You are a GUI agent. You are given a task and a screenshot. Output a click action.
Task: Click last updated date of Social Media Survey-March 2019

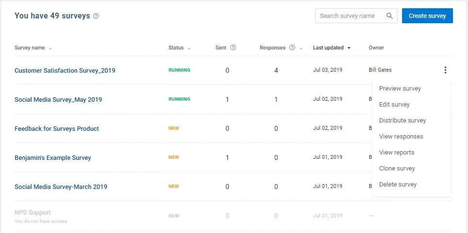pyautogui.click(x=328, y=186)
